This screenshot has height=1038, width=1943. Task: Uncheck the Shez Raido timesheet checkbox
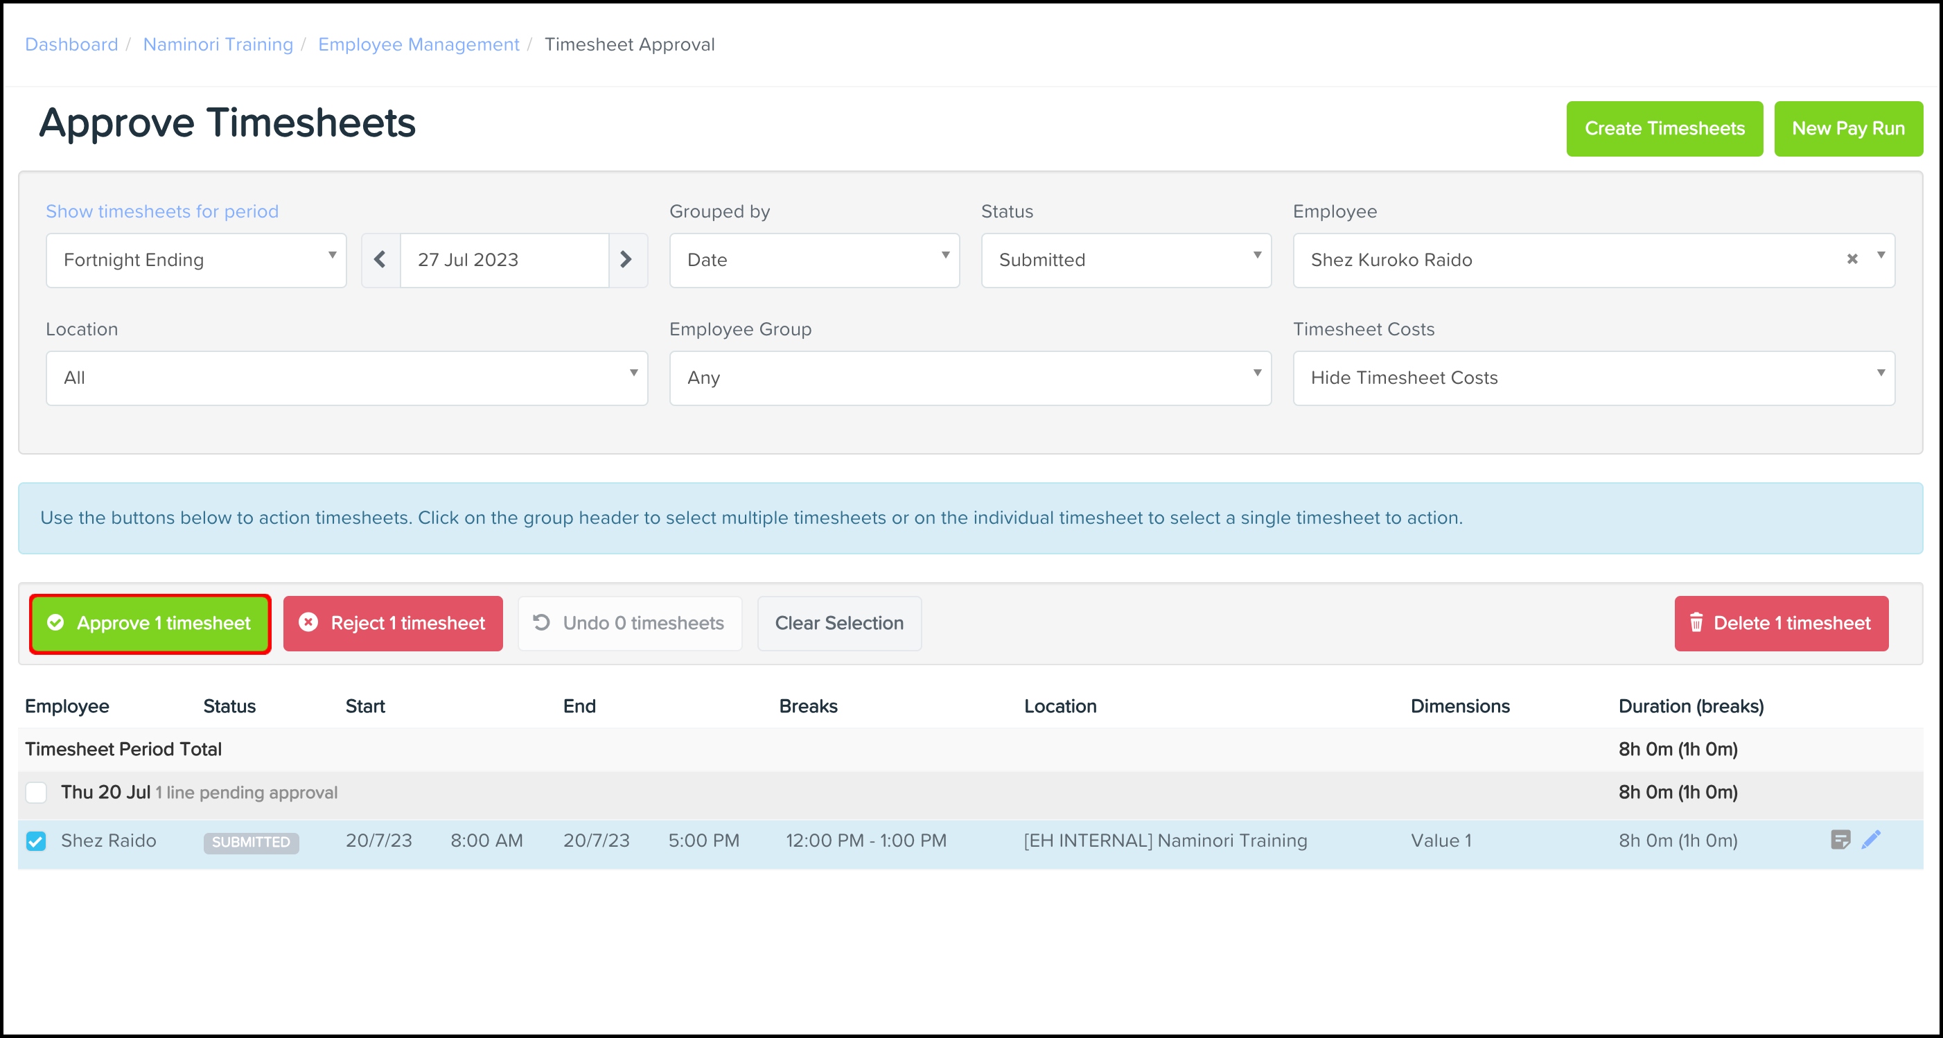coord(36,841)
